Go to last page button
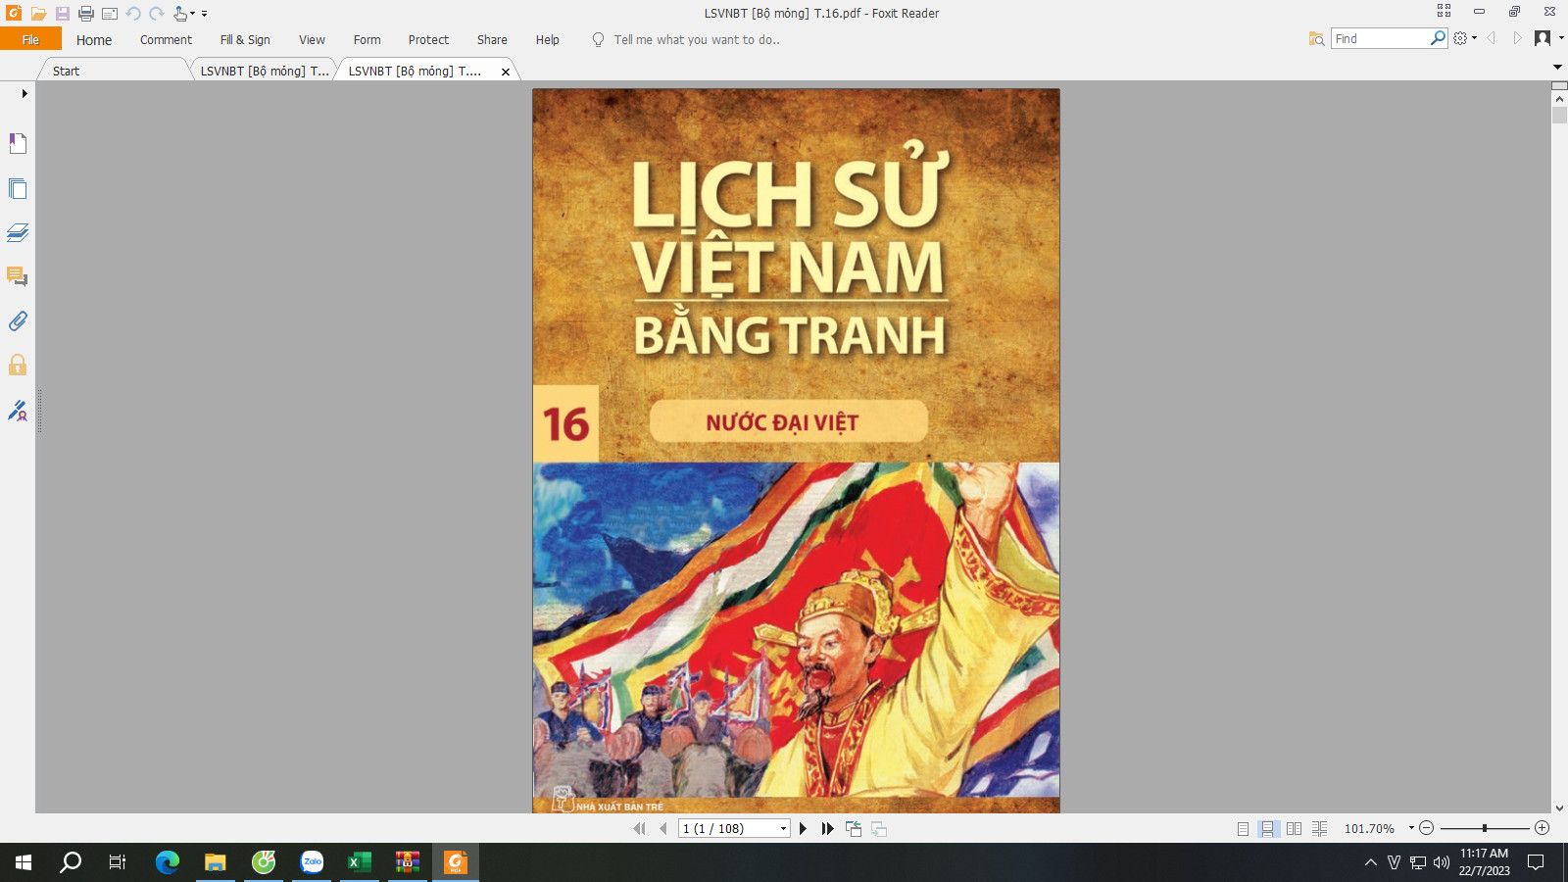 828,829
